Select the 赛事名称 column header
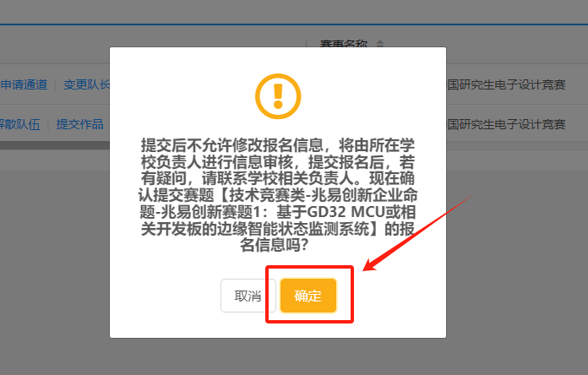The height and width of the screenshot is (375, 588). tap(343, 44)
